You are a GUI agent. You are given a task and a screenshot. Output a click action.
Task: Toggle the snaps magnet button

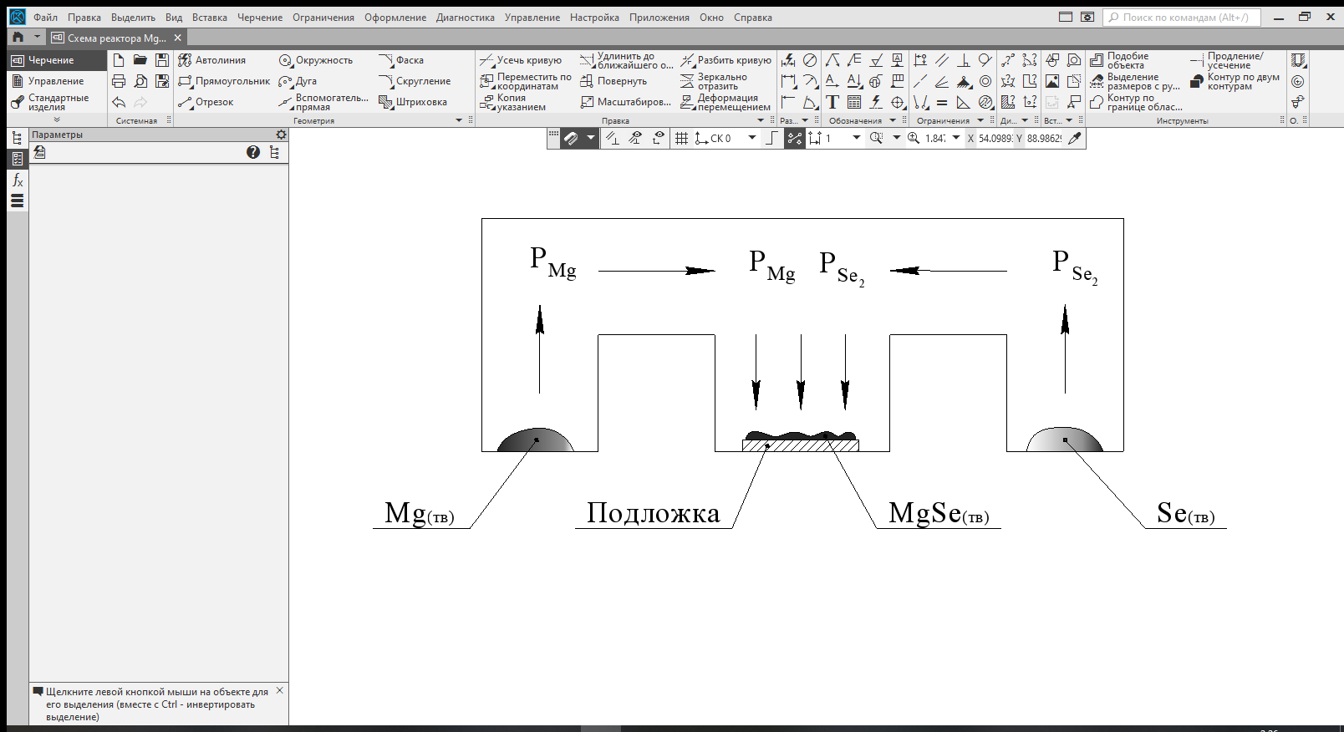571,138
